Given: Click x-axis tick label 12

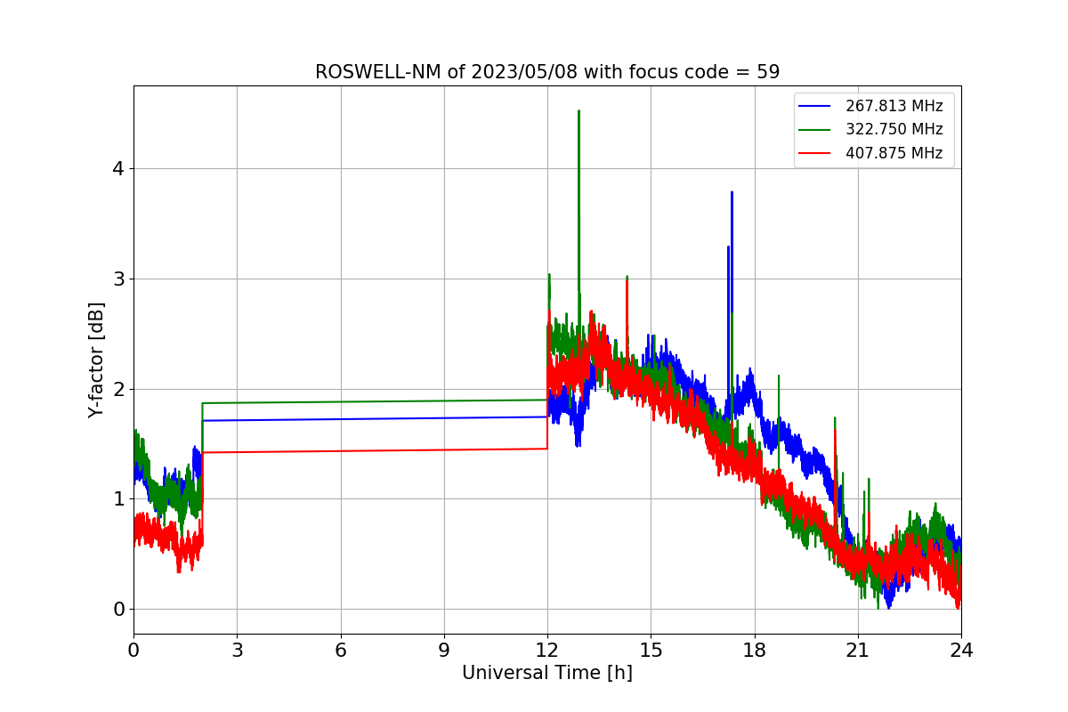Looking at the screenshot, I should 547,651.
